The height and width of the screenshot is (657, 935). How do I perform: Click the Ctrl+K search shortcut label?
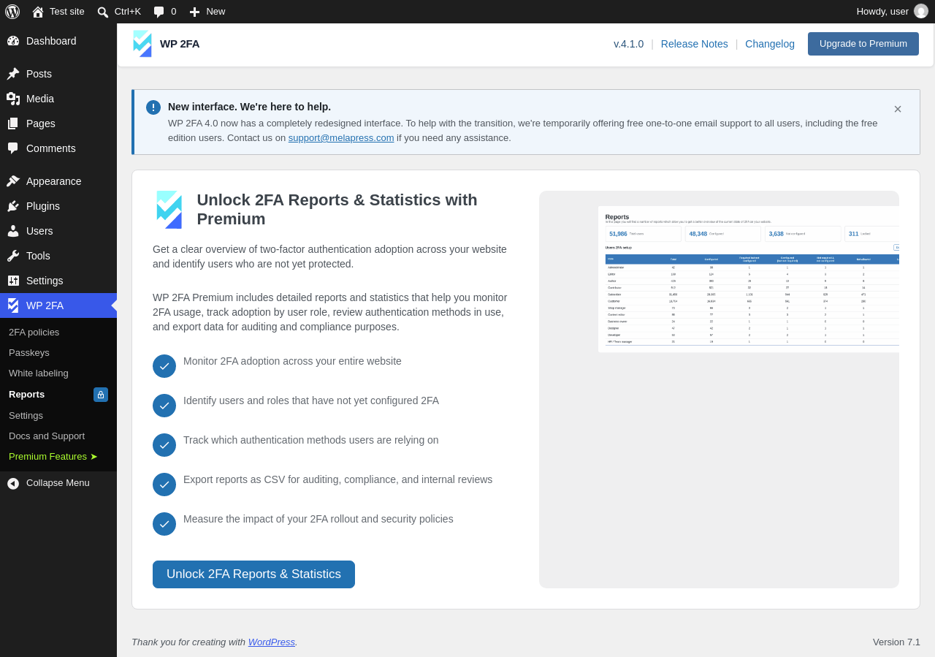[128, 12]
